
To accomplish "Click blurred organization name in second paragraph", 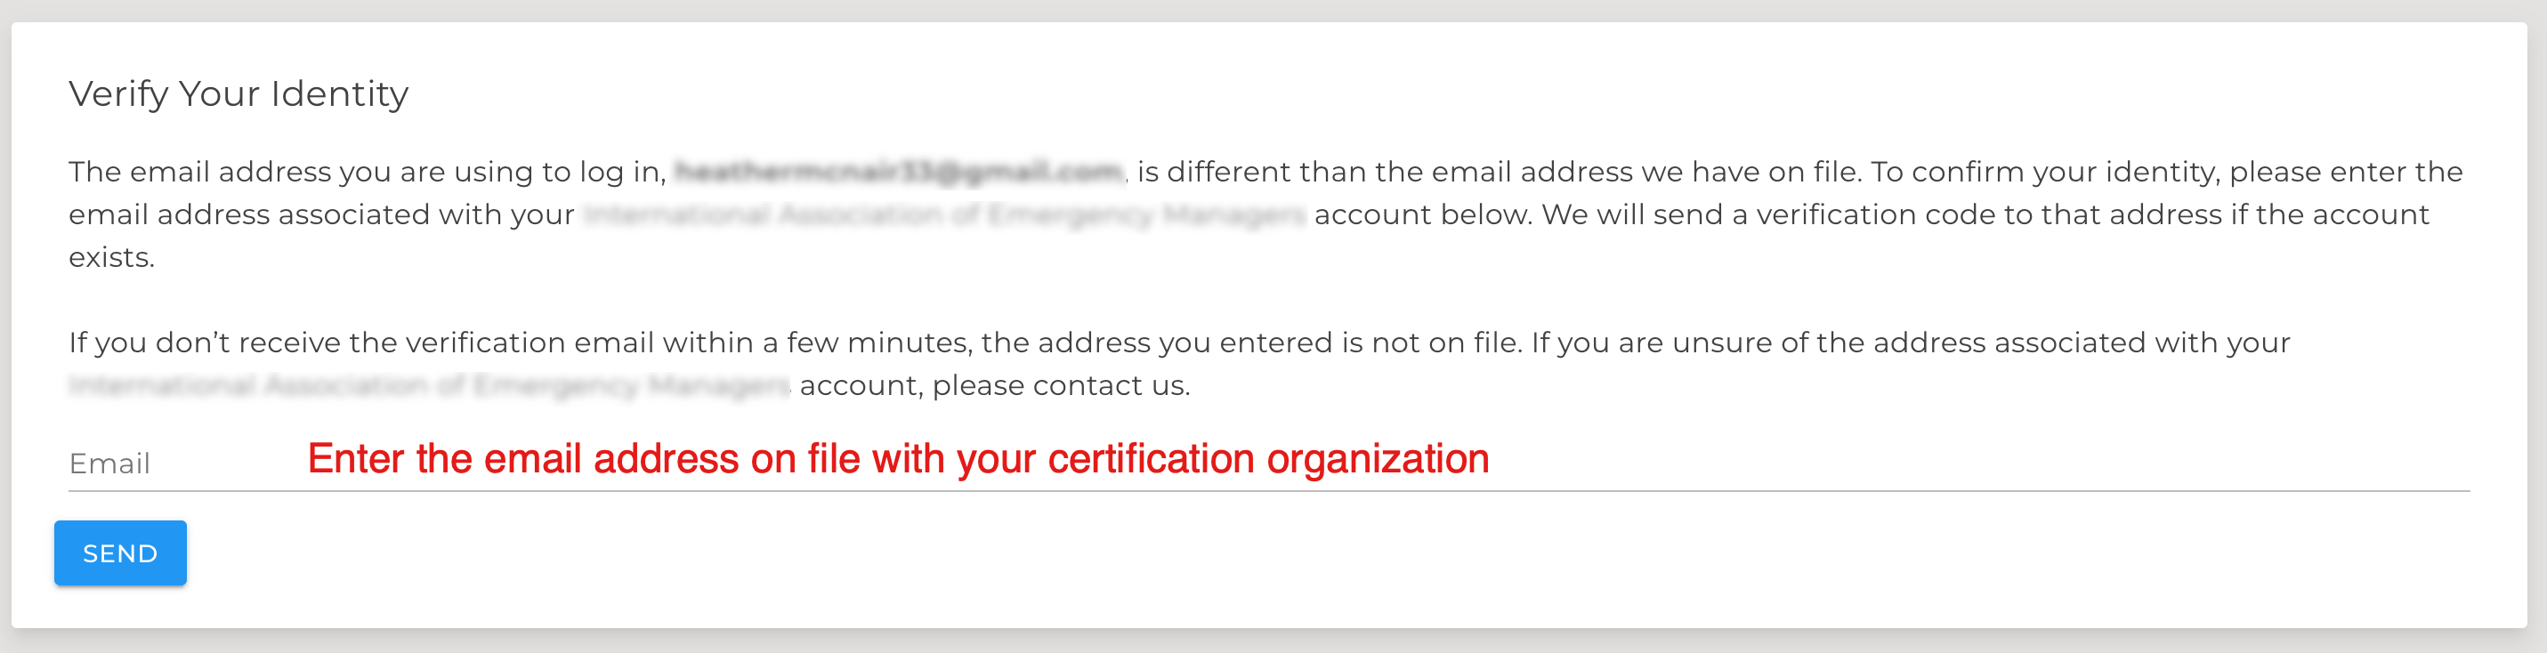I will [x=429, y=385].
